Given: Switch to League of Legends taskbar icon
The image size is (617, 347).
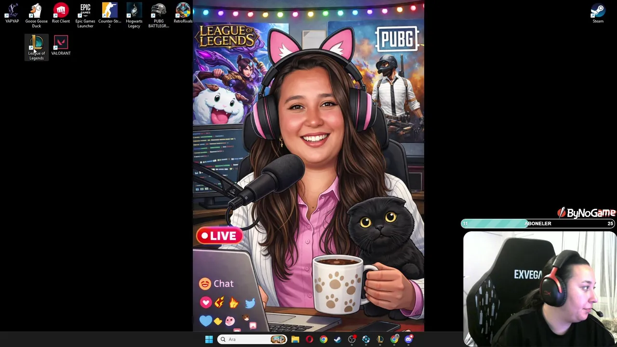Looking at the screenshot, I should (380, 339).
